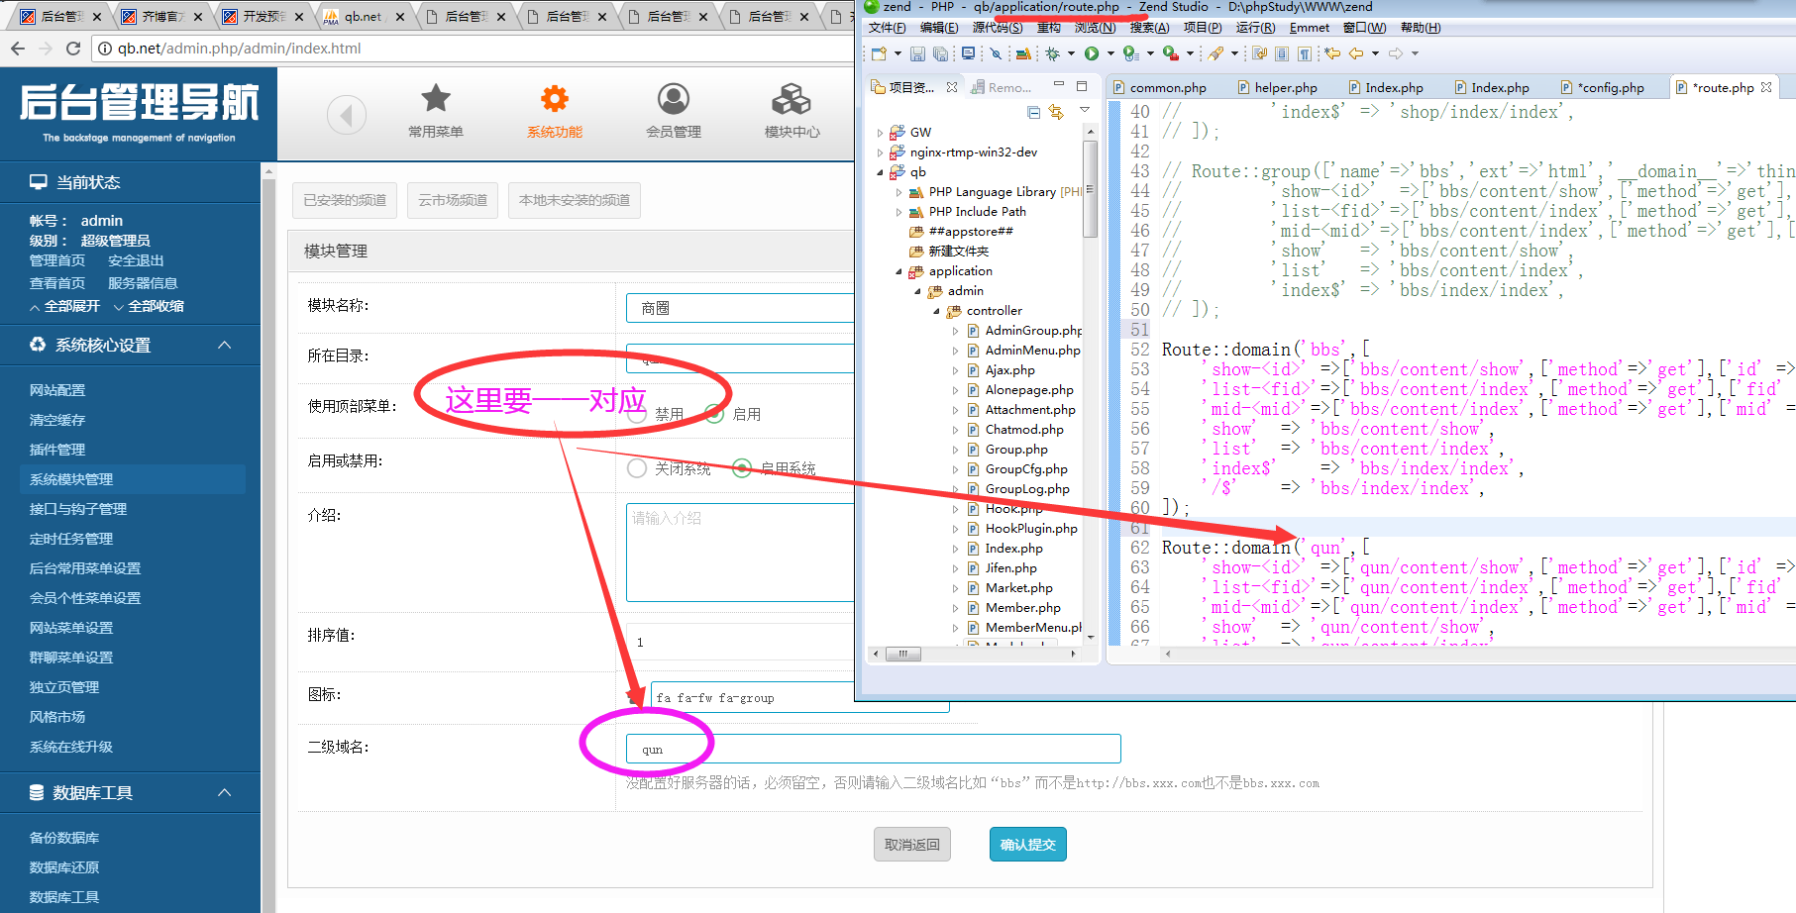Collapse the controller folder in project tree
1796x913 pixels.
[x=937, y=311]
